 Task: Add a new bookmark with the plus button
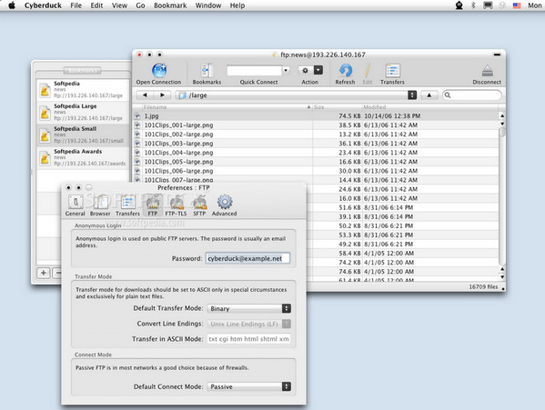(44, 273)
